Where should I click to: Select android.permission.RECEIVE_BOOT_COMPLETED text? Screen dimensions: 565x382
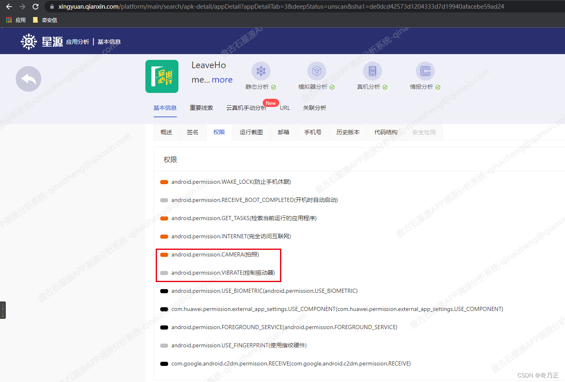point(254,200)
